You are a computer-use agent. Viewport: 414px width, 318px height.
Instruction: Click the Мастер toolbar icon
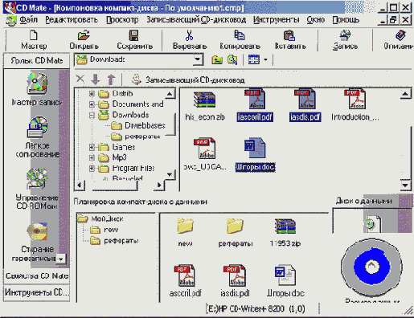click(34, 39)
